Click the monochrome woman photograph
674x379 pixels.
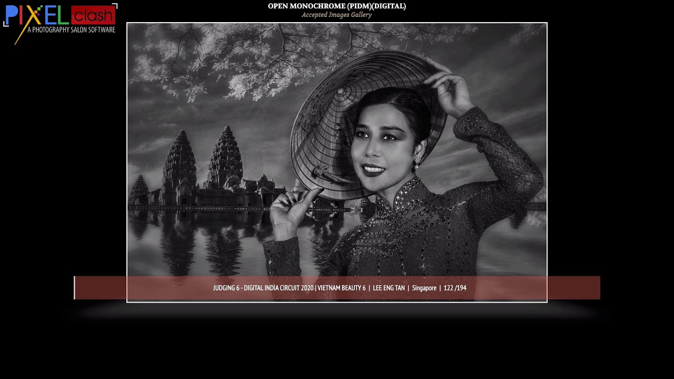[337, 162]
